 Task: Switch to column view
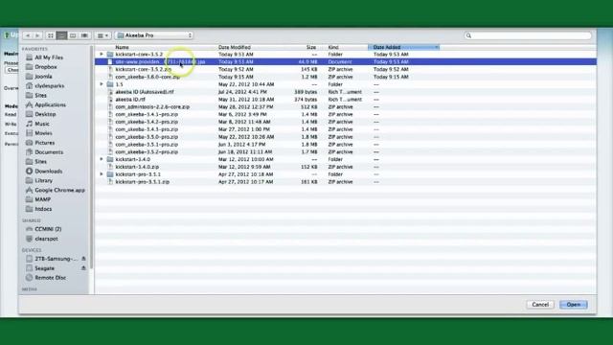click(x=73, y=35)
